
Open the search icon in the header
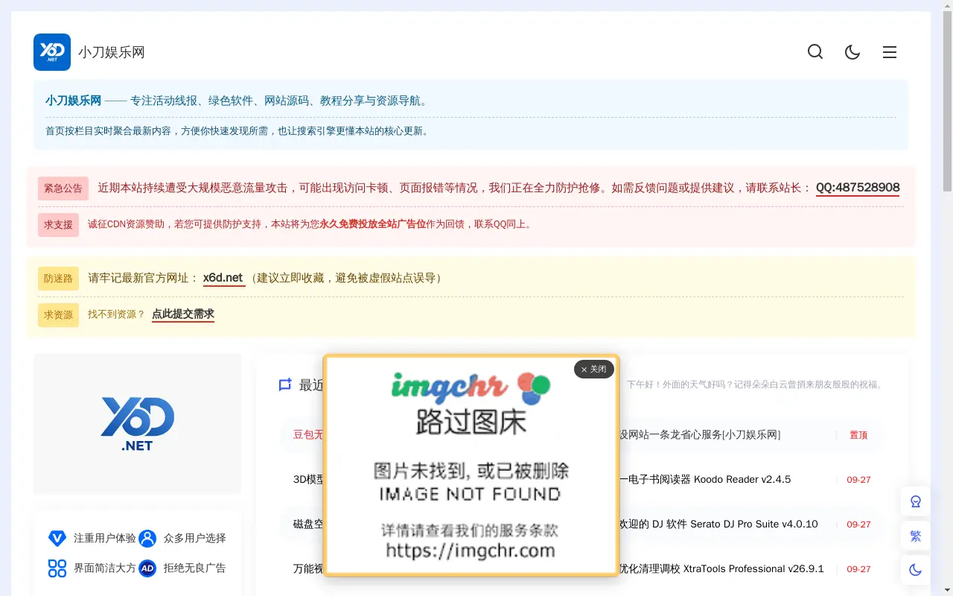[815, 52]
